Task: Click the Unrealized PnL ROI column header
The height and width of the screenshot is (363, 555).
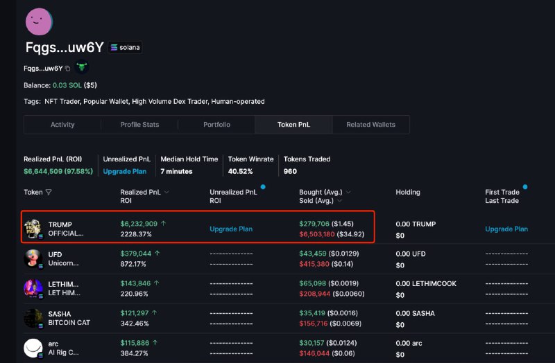Action: click(233, 197)
